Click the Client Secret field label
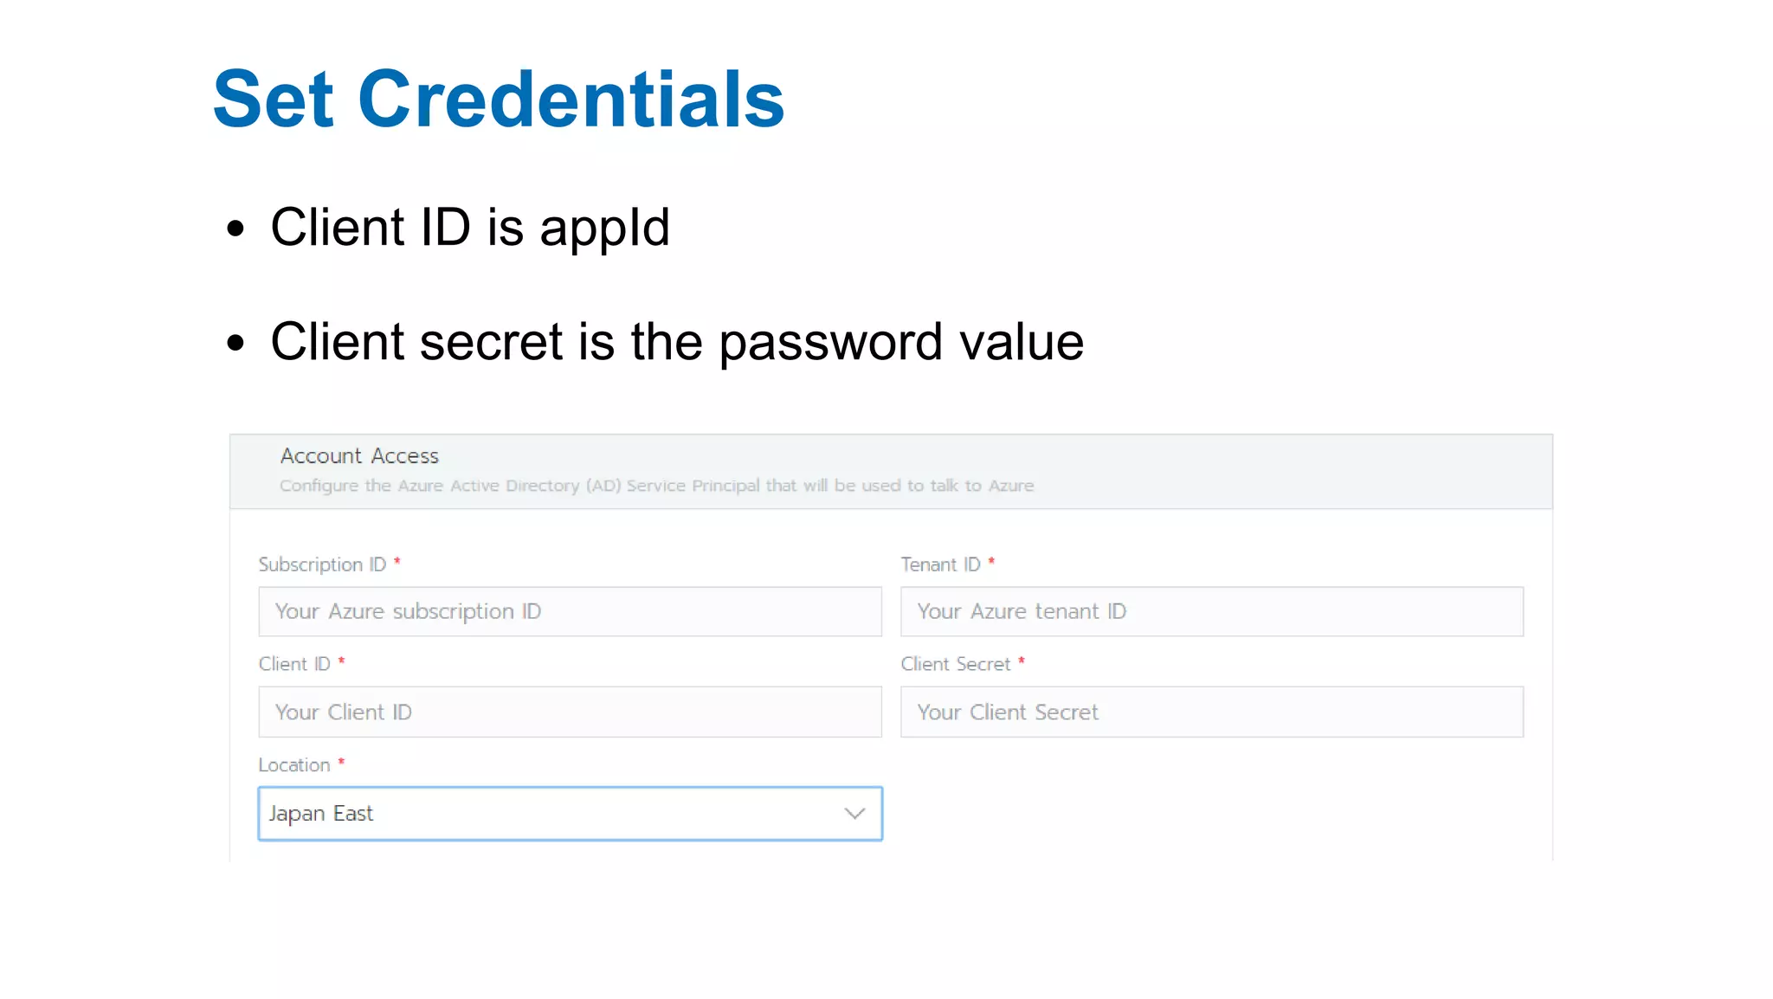The width and height of the screenshot is (1773, 999). click(955, 664)
